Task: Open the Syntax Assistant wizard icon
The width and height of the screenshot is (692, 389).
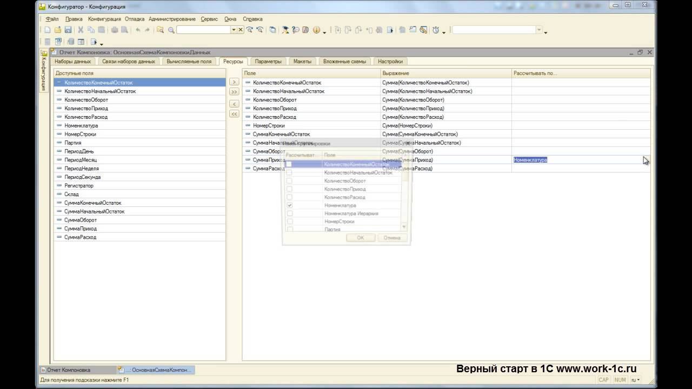Action: (x=286, y=30)
